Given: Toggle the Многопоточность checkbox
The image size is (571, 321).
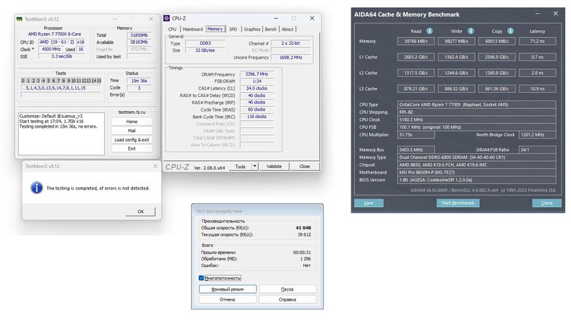Looking at the screenshot, I should coord(201,278).
